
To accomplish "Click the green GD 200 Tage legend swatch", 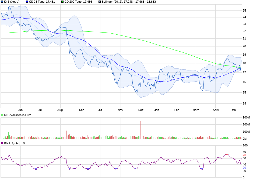I will tap(62, 2).
